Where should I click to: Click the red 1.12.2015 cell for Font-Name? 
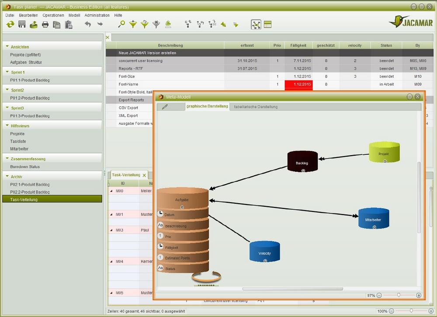[299, 84]
